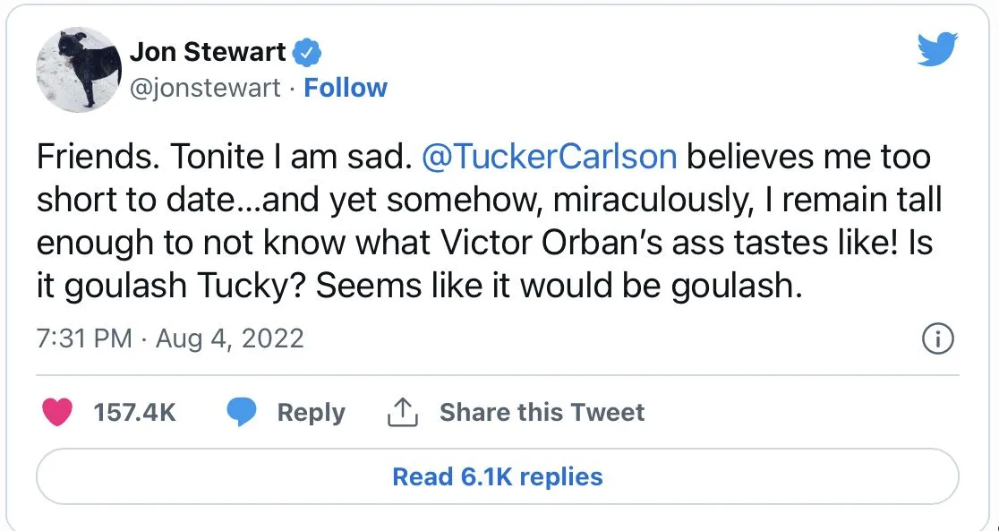Click the Aug 4, 2022 date
The height and width of the screenshot is (531, 999).
click(229, 338)
